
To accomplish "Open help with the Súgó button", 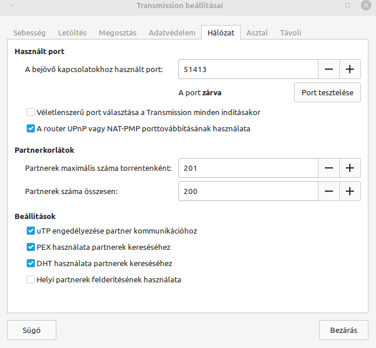I will 31,330.
